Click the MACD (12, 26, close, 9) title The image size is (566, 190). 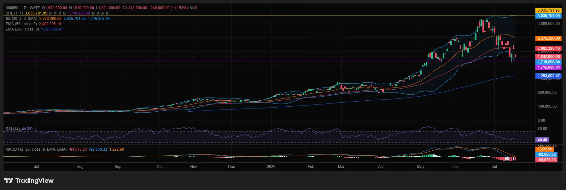36,149
